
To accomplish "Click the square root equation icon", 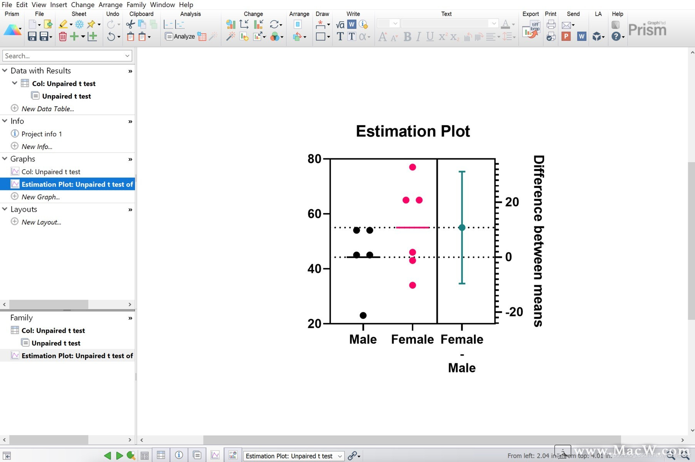I will (340, 25).
